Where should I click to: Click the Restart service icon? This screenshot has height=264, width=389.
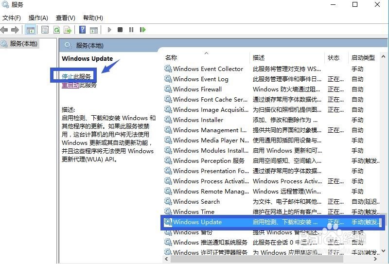[x=142, y=30]
